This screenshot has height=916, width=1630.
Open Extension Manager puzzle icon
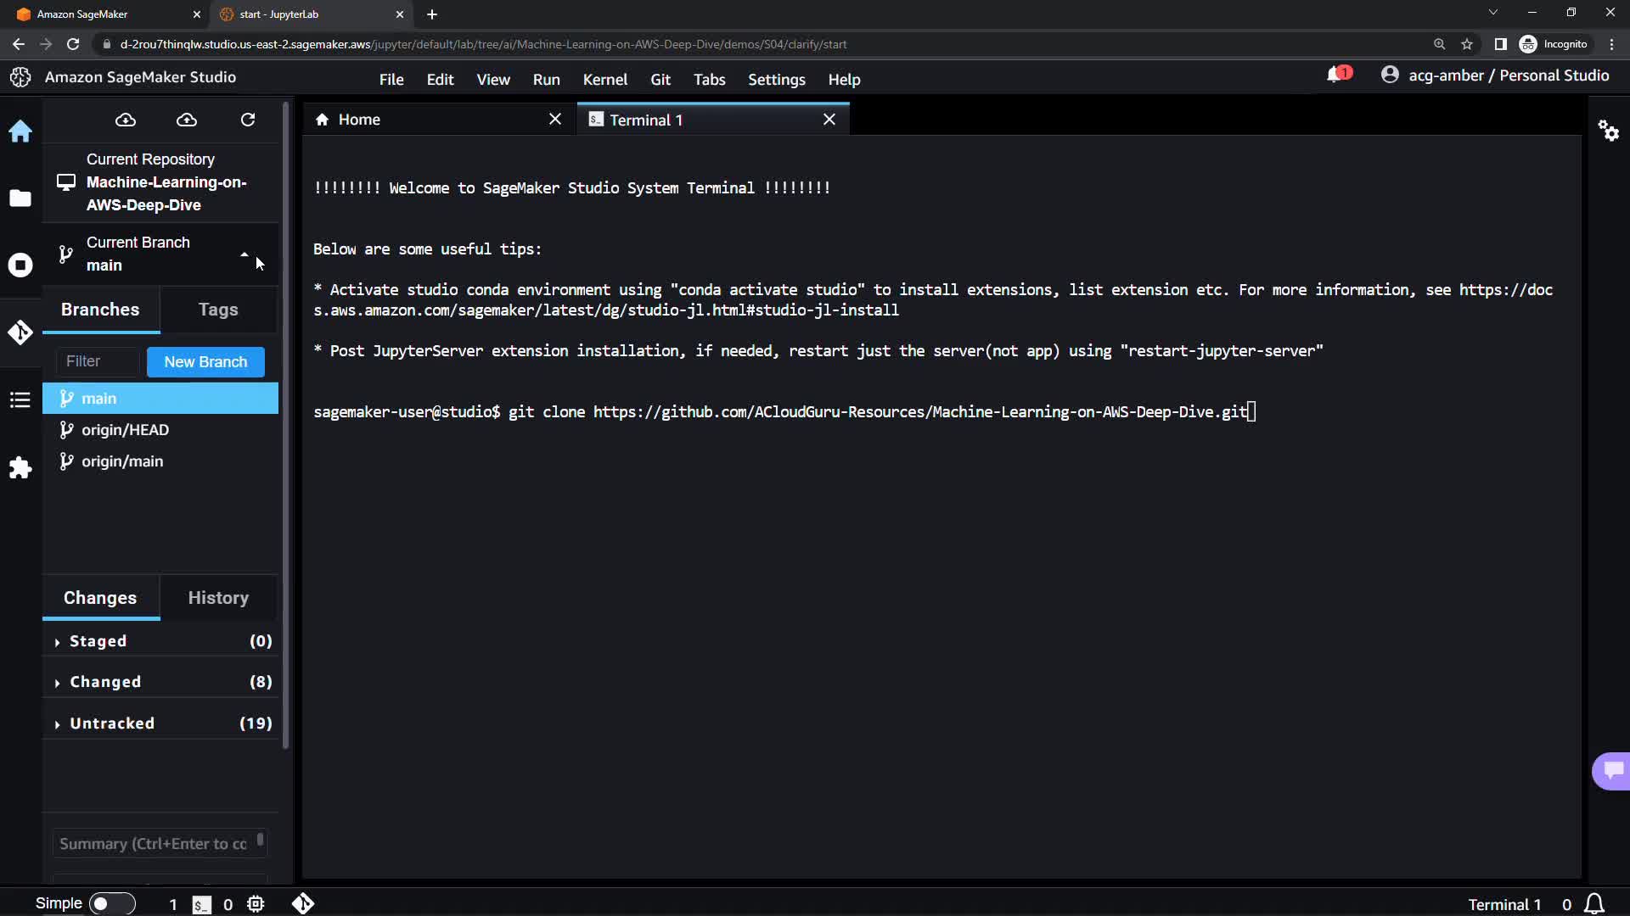(x=20, y=468)
